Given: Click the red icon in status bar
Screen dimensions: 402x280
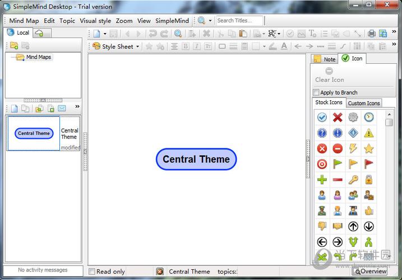Looking at the screenshot, I should pyautogui.click(x=160, y=272).
